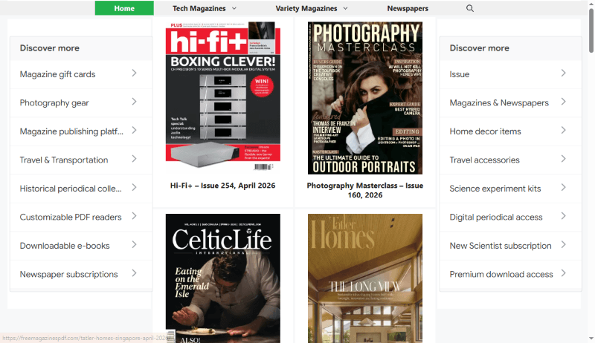Open Photography Masterclass Issue 160 title link
Screen dimensions: 595x343
(x=364, y=190)
